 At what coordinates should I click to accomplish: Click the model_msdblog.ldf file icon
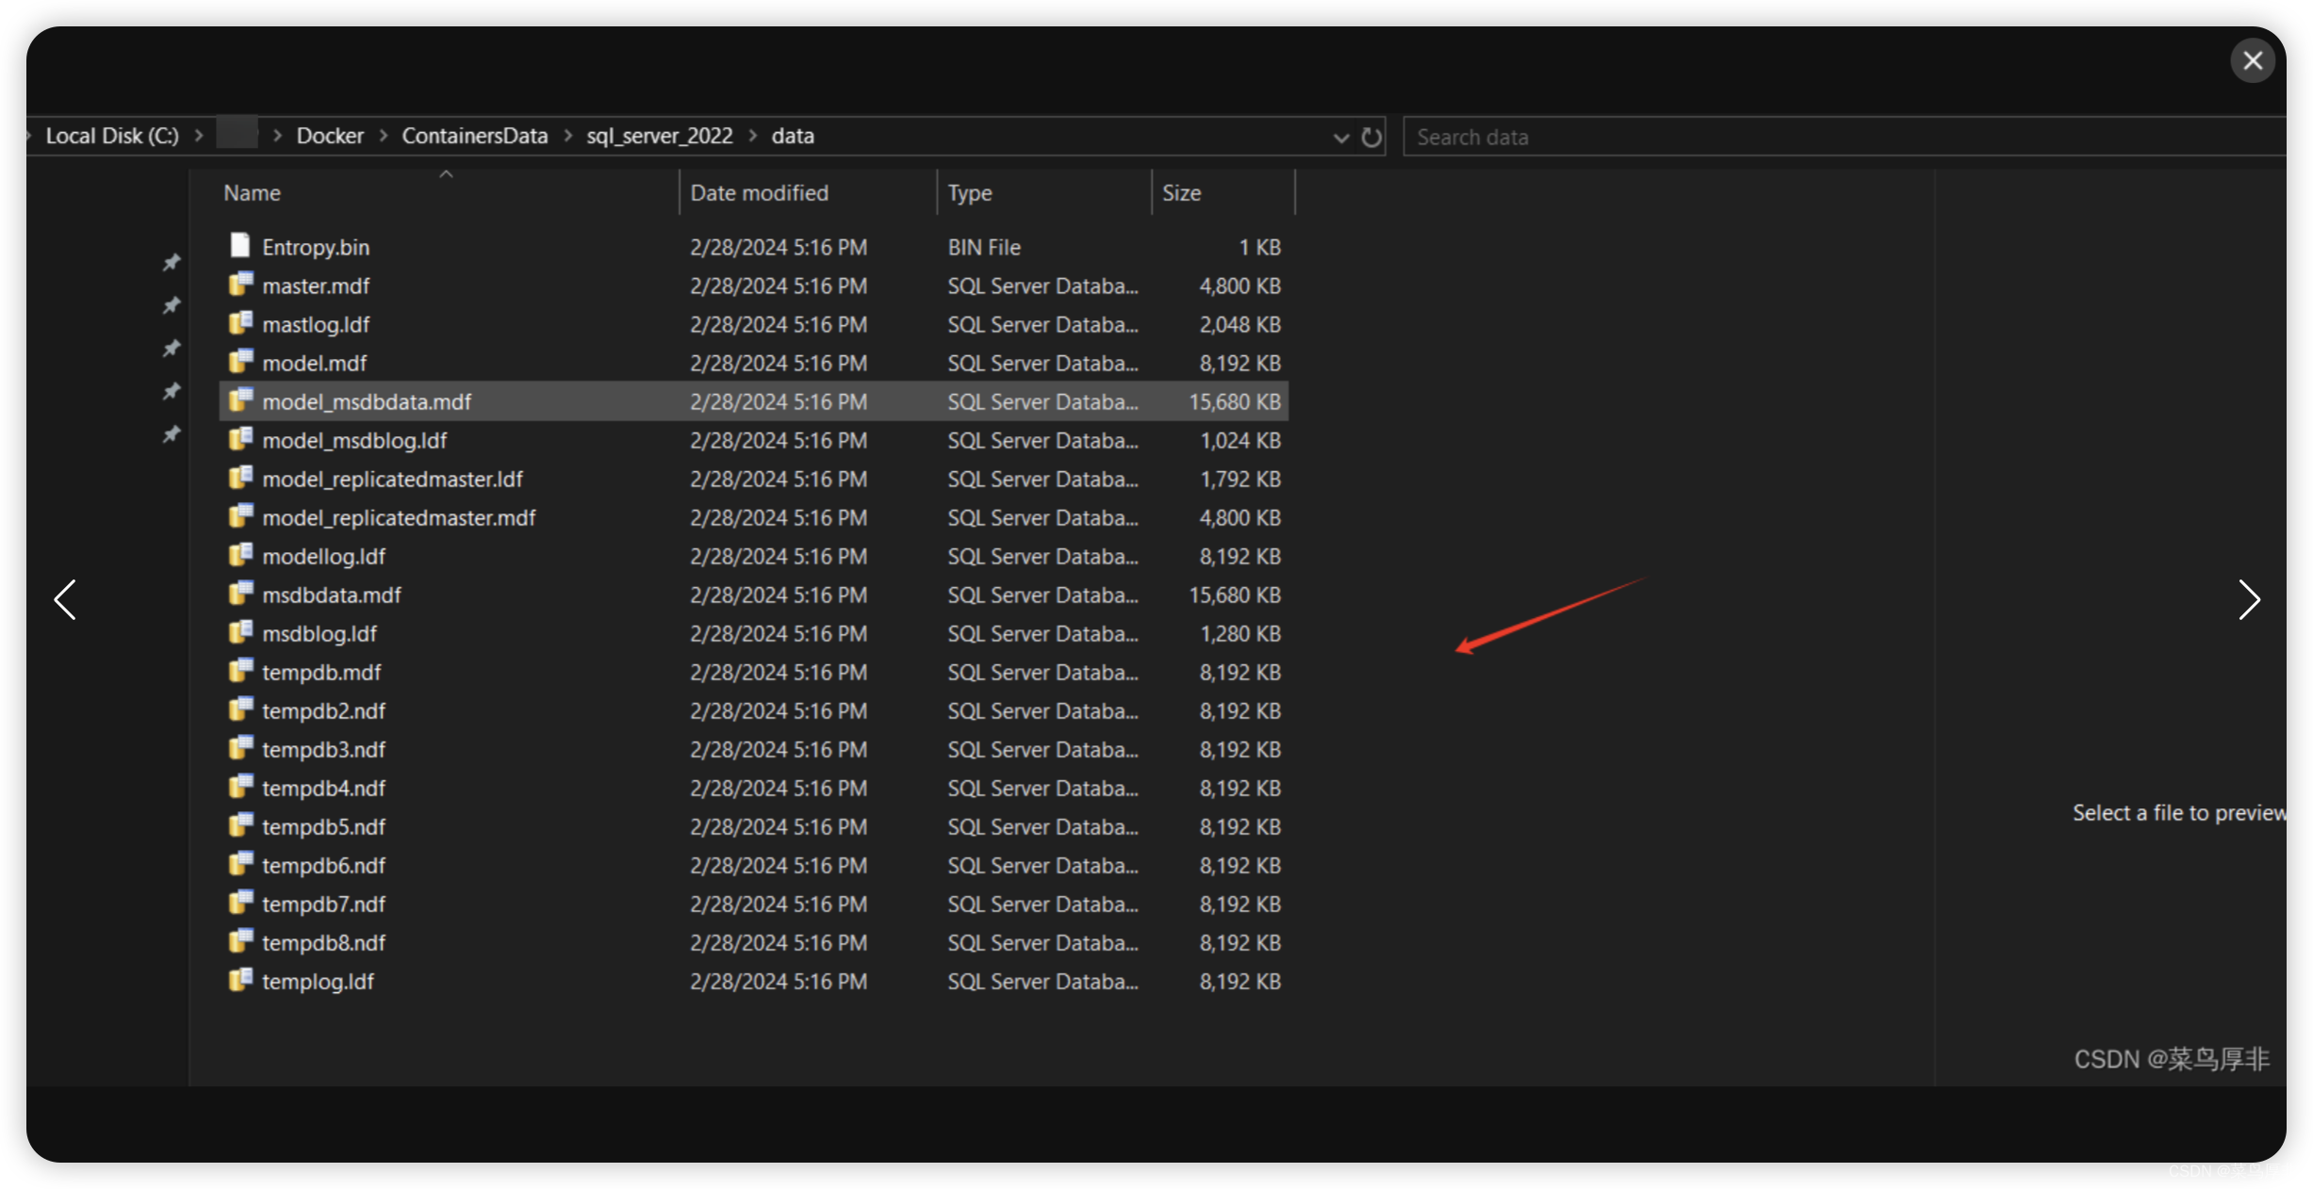click(x=240, y=439)
